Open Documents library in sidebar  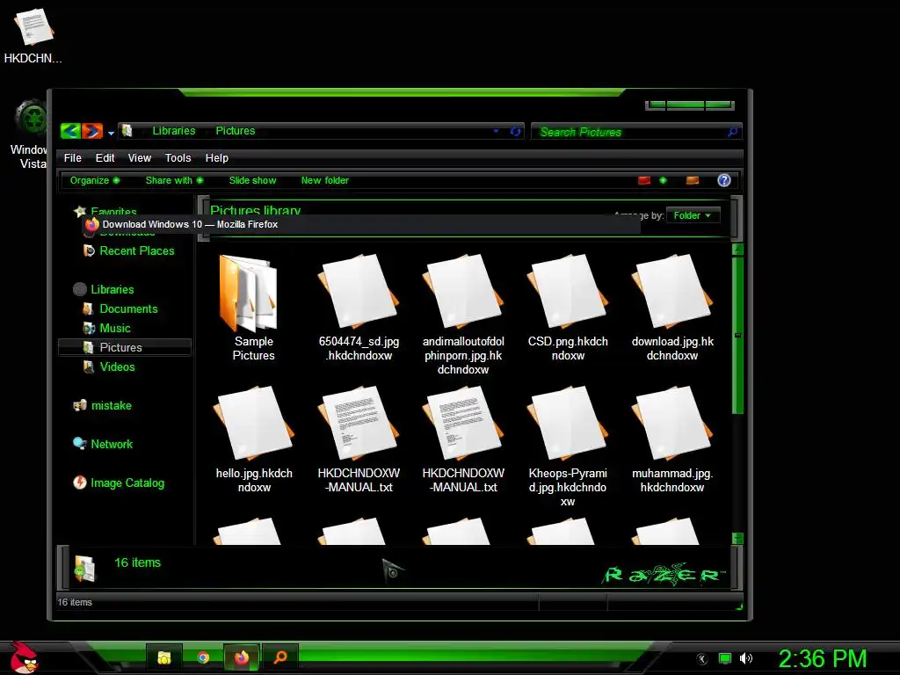tap(120, 308)
